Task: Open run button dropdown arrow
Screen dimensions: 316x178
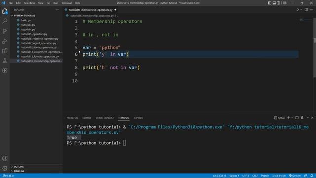Action: click(x=301, y=10)
